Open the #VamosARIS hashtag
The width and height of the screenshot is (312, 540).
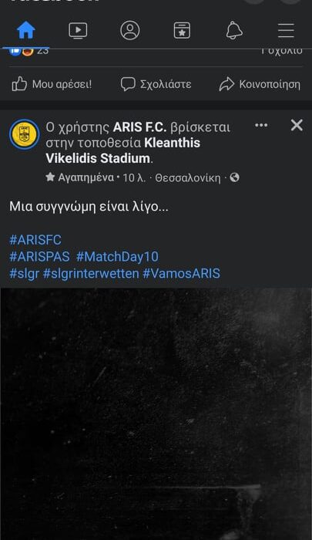tap(181, 273)
